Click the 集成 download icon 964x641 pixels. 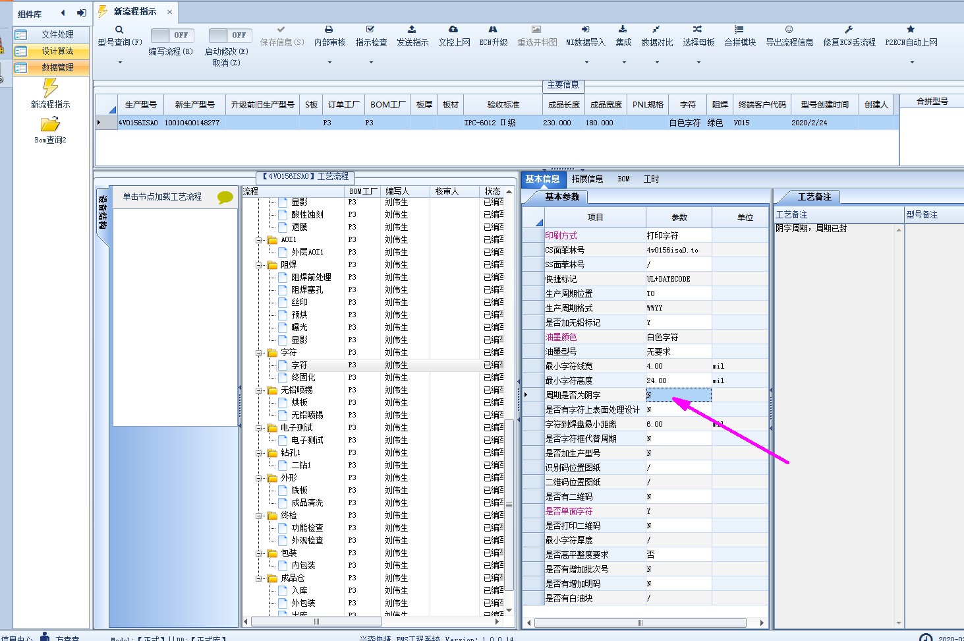coord(623,30)
